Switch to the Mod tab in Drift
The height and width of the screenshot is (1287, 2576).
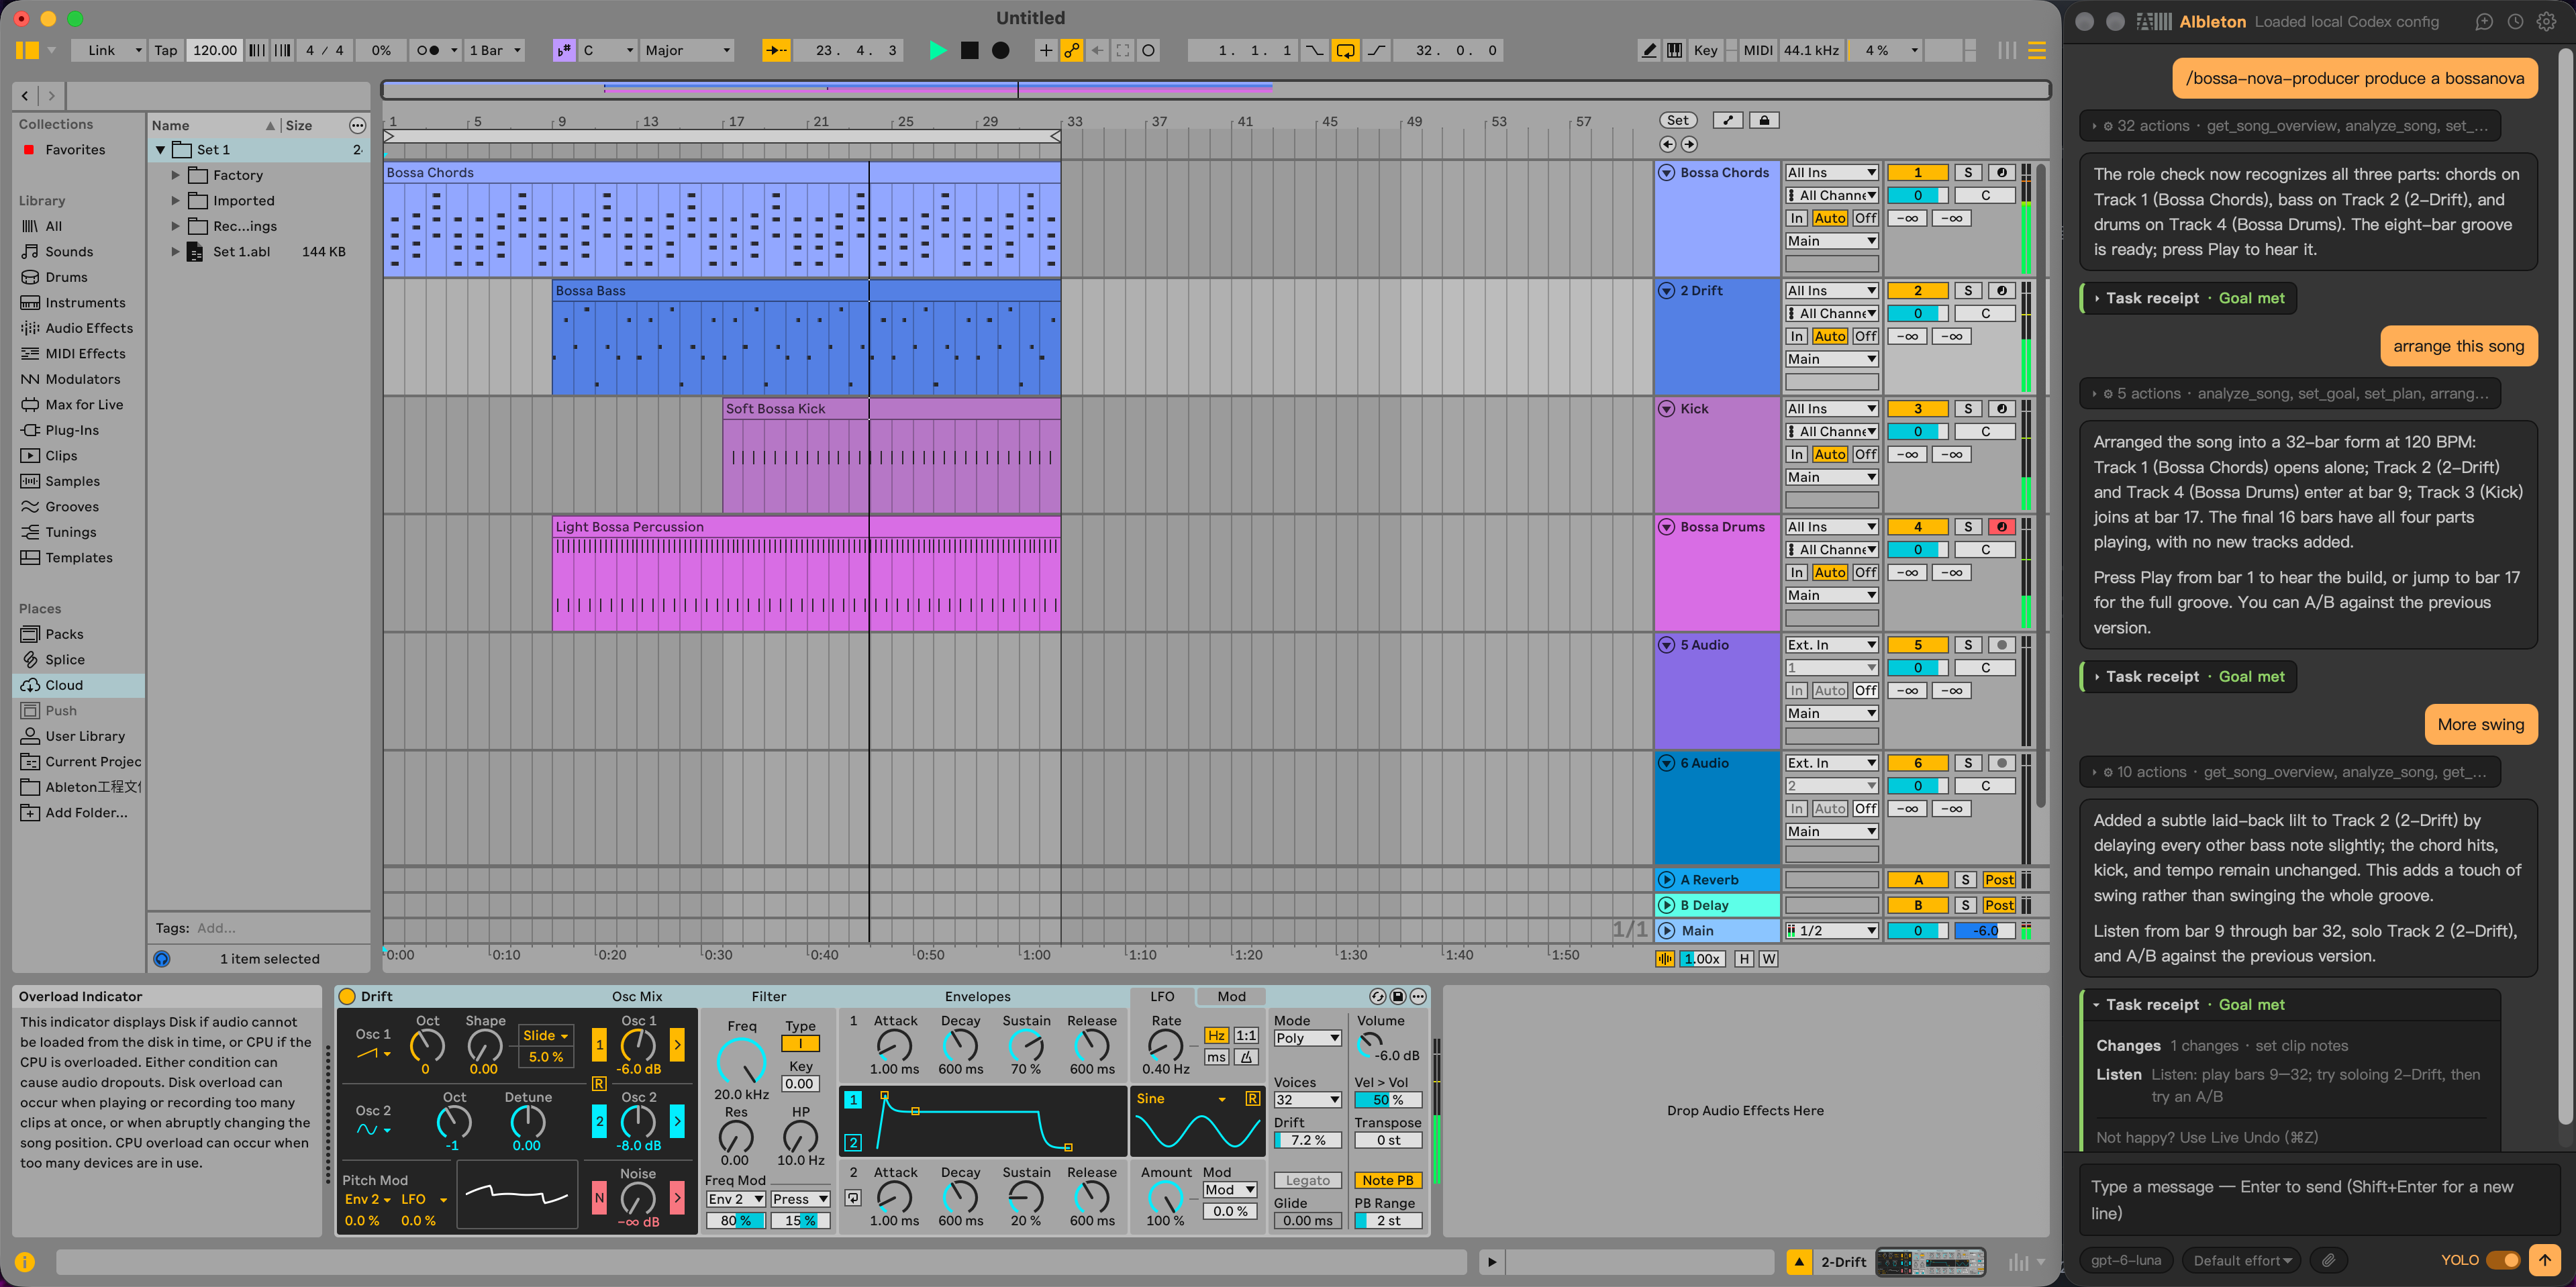[1231, 996]
